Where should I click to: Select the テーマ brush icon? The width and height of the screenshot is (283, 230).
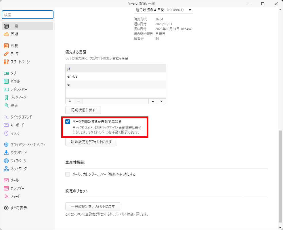(x=6, y=54)
